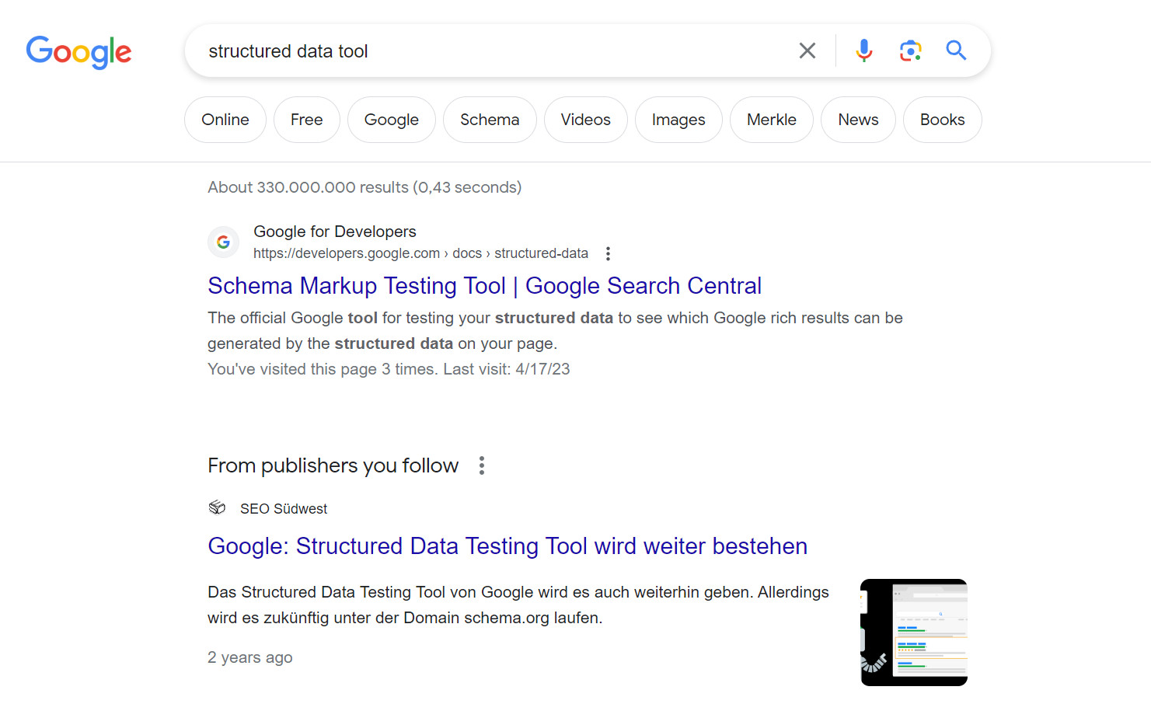Click the microphone voice search icon
Screen dimensions: 1151x718
click(x=863, y=50)
